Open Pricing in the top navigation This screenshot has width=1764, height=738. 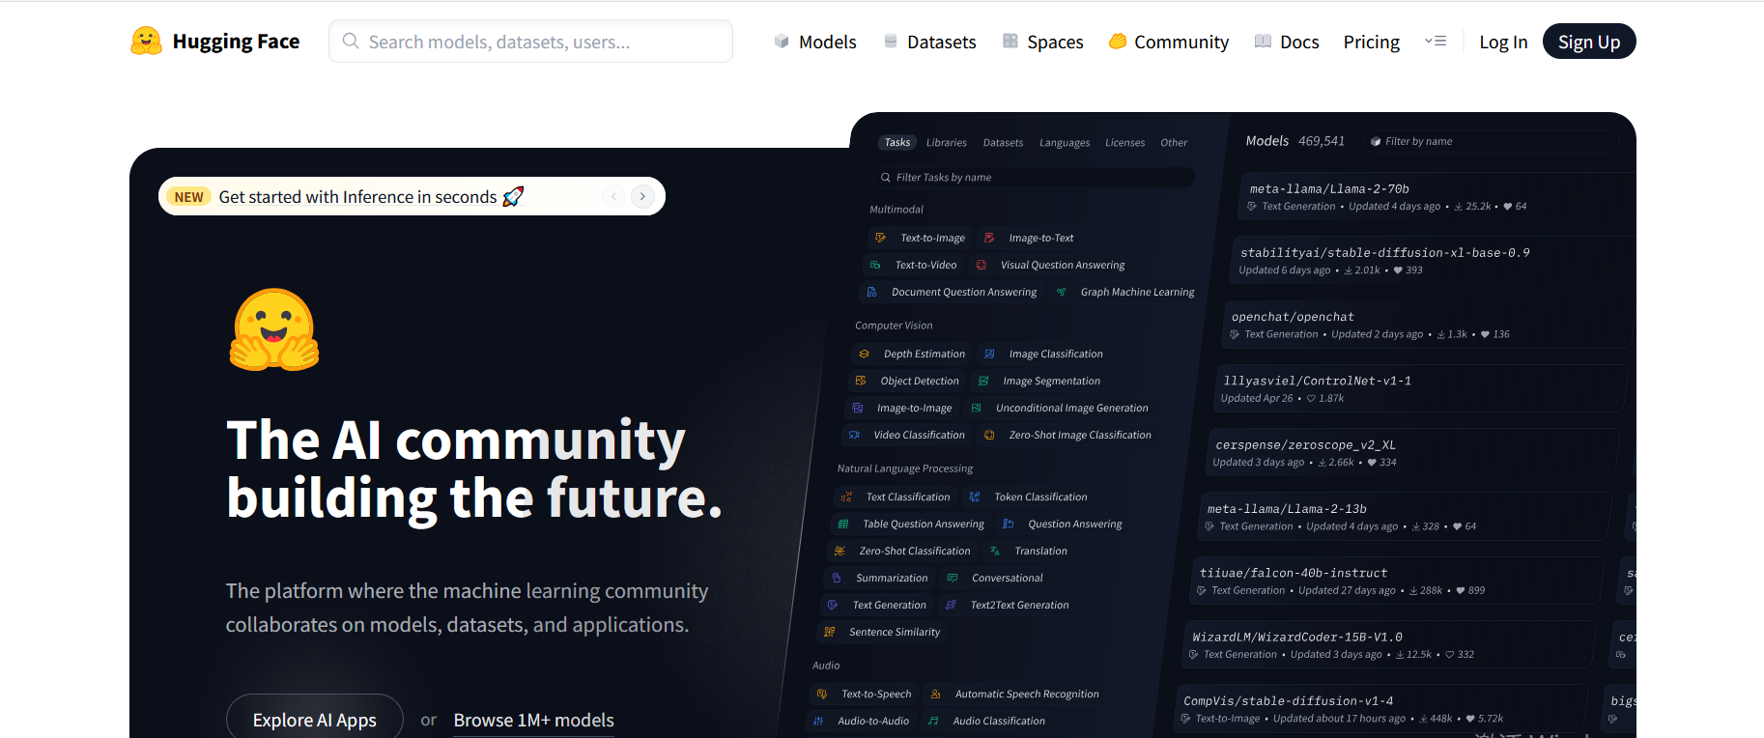[1372, 42]
